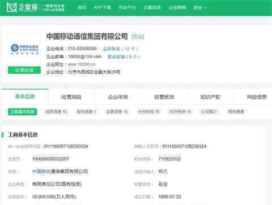Image resolution: width=272 pixels, height=205 pixels.
Task: Switch to the 经营状况 tab
Action: click(x=164, y=97)
